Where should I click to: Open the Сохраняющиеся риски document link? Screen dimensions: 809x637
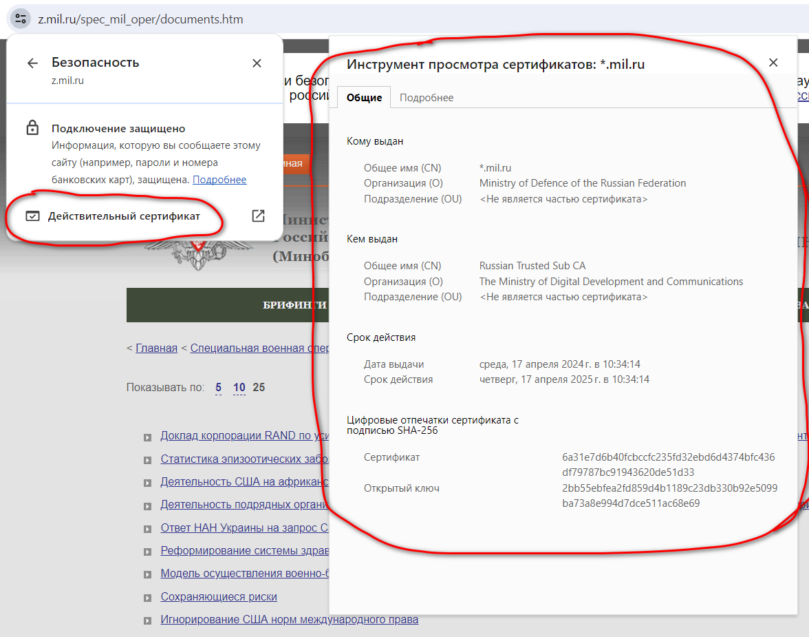click(x=219, y=596)
